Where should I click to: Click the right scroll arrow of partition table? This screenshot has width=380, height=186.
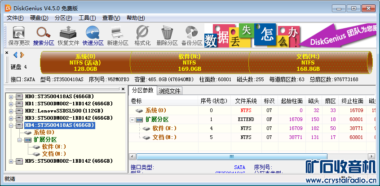click(371, 156)
